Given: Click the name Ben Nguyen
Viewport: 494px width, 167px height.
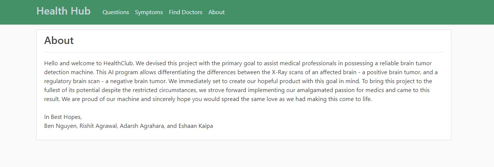Looking at the screenshot, I should [x=60, y=126].
